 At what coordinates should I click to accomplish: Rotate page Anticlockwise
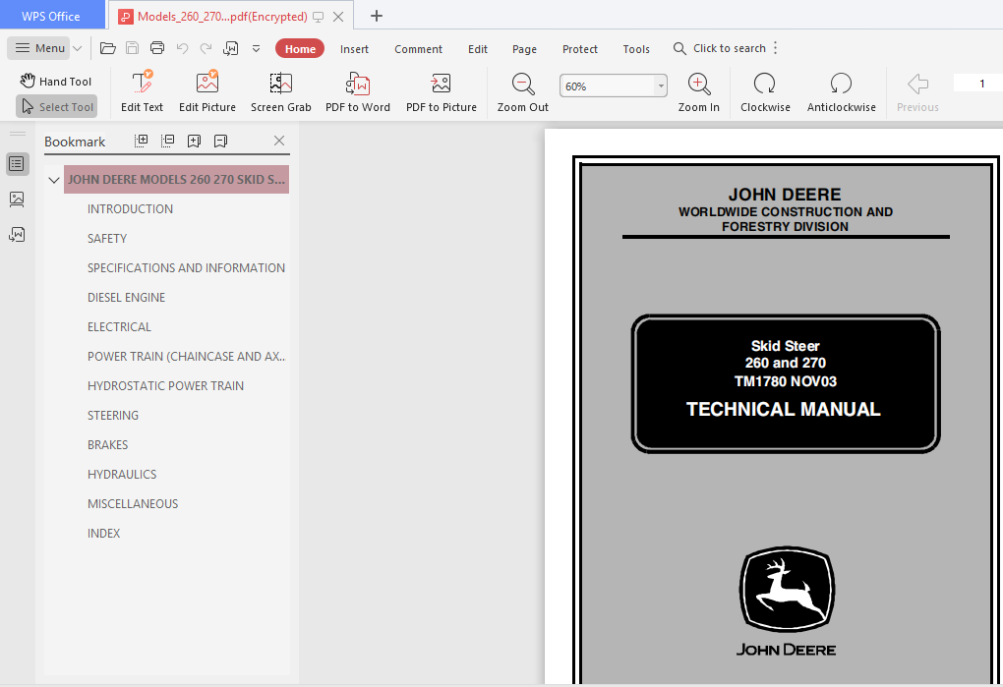point(841,92)
